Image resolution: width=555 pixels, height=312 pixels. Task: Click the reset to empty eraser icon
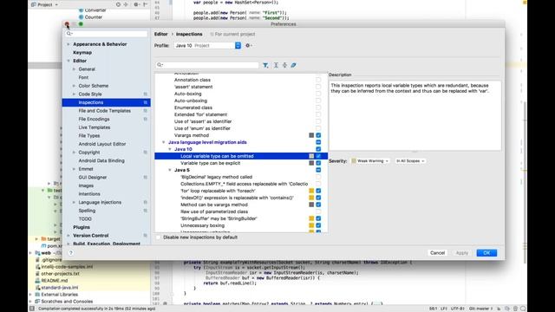point(293,65)
